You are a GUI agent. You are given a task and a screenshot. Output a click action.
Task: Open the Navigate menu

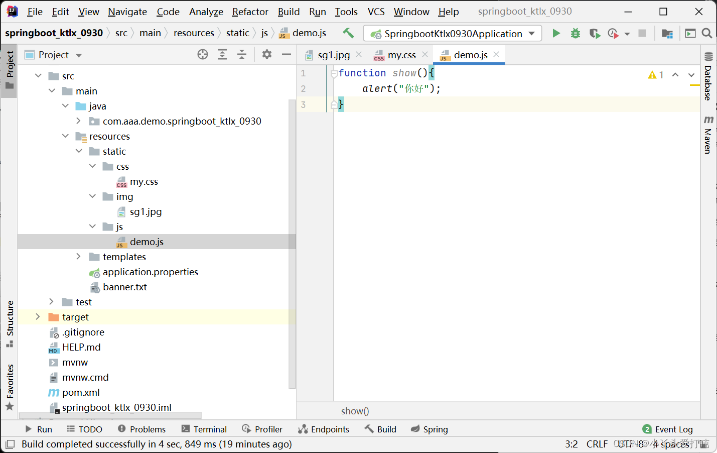[127, 12]
